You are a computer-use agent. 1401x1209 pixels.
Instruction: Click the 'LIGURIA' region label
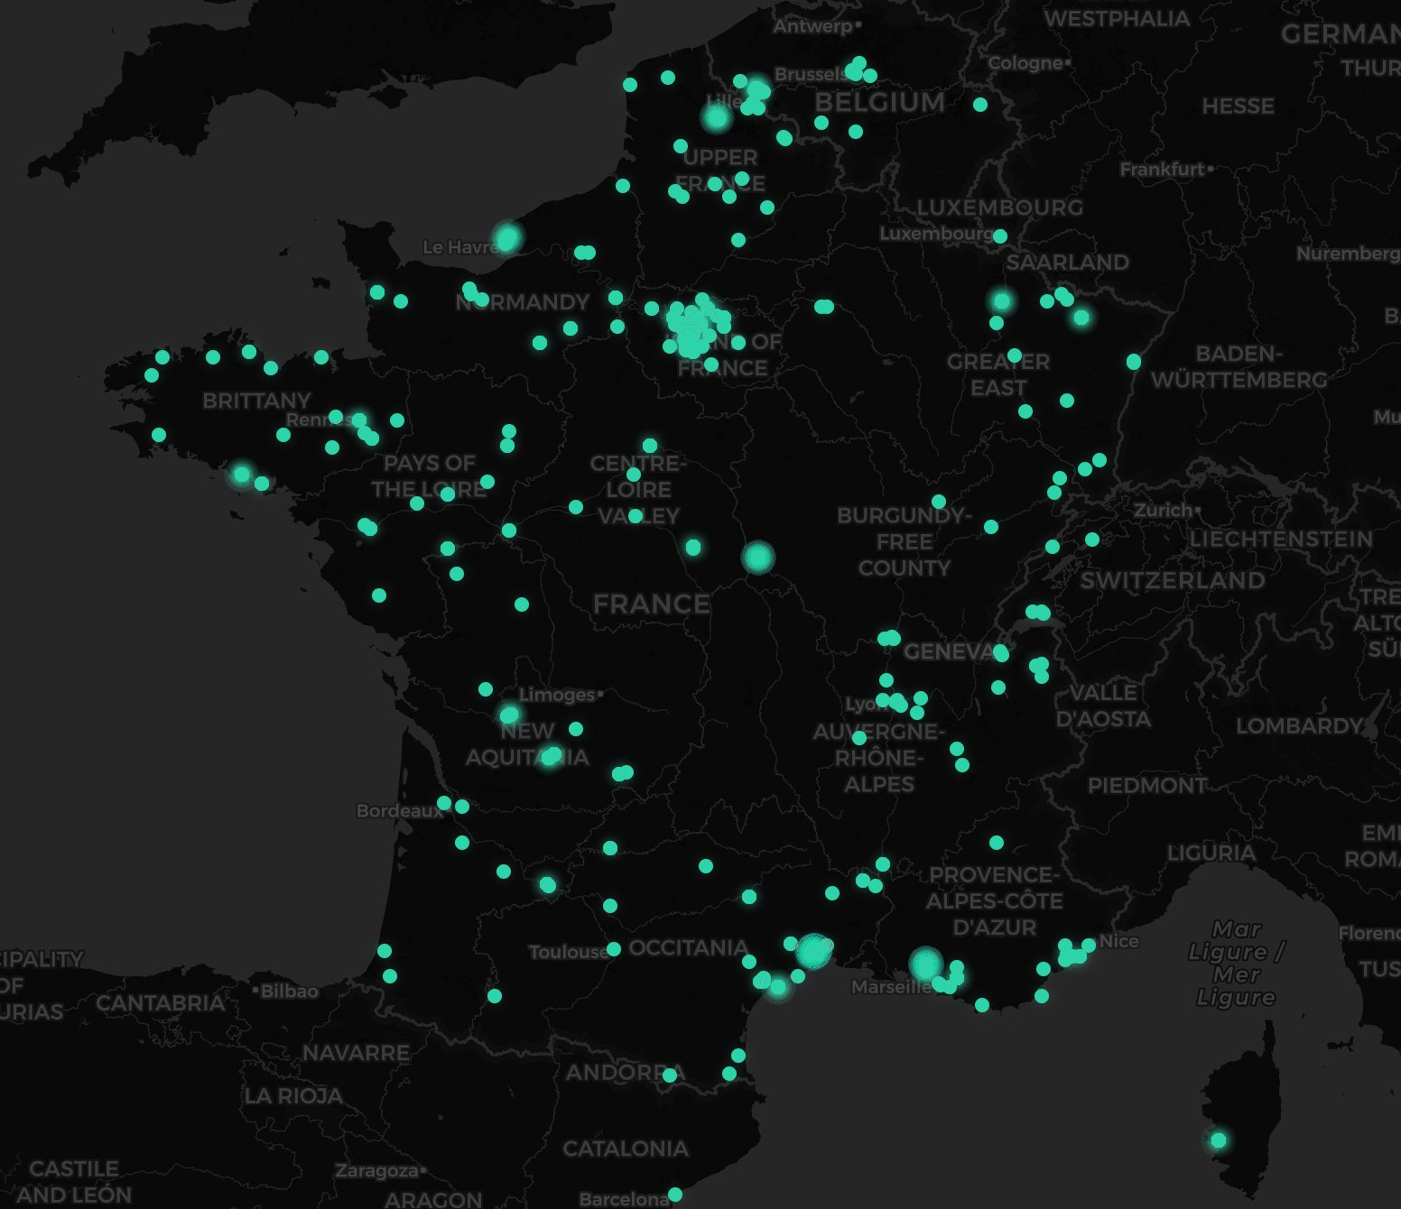pyautogui.click(x=1211, y=854)
